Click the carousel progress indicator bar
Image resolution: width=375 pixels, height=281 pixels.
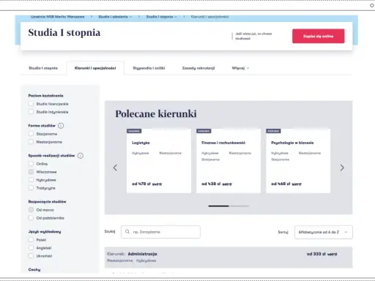coord(229,206)
